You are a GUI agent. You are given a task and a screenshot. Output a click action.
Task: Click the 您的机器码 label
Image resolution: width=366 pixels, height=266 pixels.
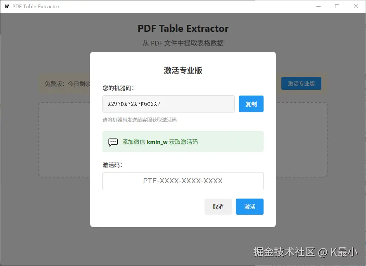click(x=118, y=88)
